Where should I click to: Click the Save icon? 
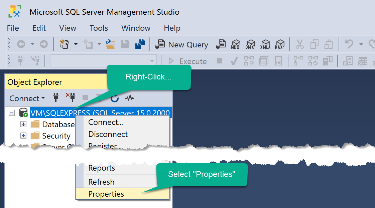pyautogui.click(x=125, y=44)
